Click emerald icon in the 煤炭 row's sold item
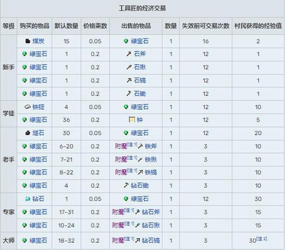 point(126,41)
